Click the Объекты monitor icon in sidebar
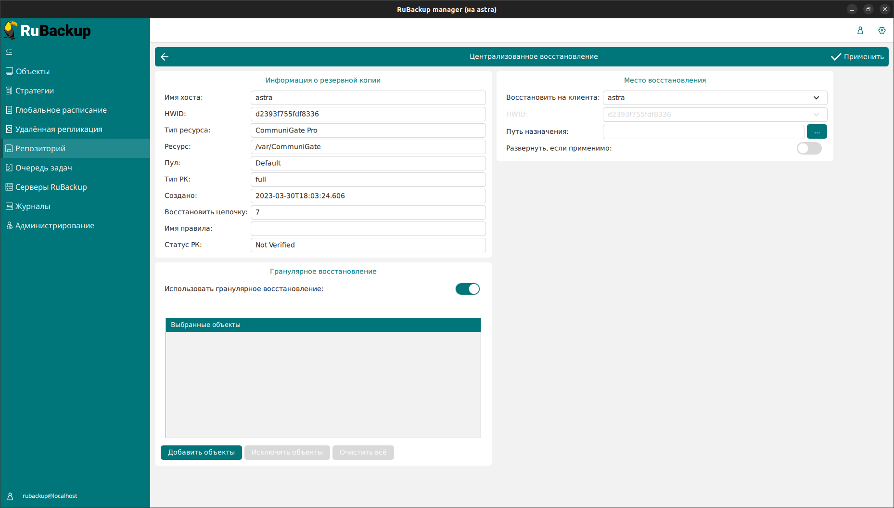This screenshot has width=894, height=508. [9, 71]
